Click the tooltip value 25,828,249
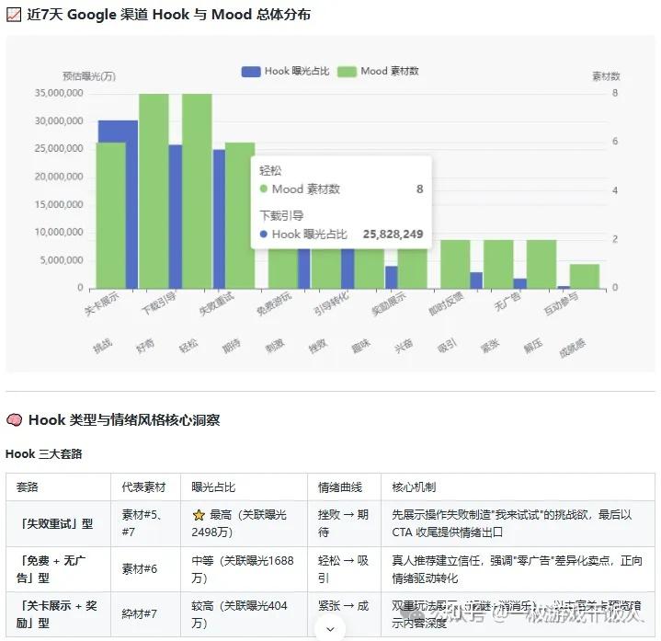This screenshot has height=641, width=661. [393, 234]
